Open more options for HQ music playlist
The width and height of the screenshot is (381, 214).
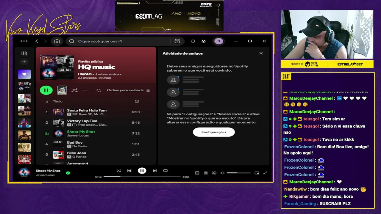pos(85,90)
